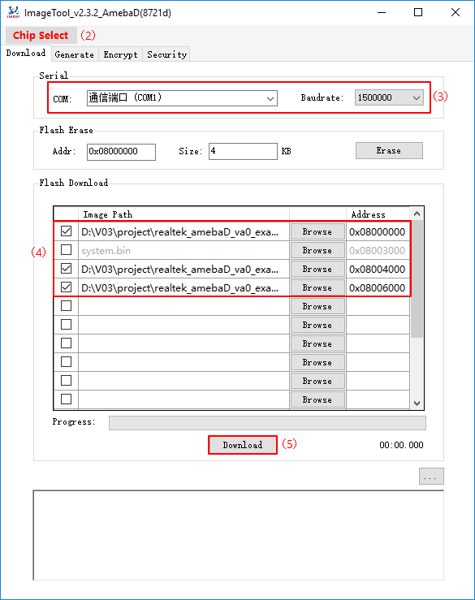Open the Security tab
The height and width of the screenshot is (600, 475).
click(167, 54)
